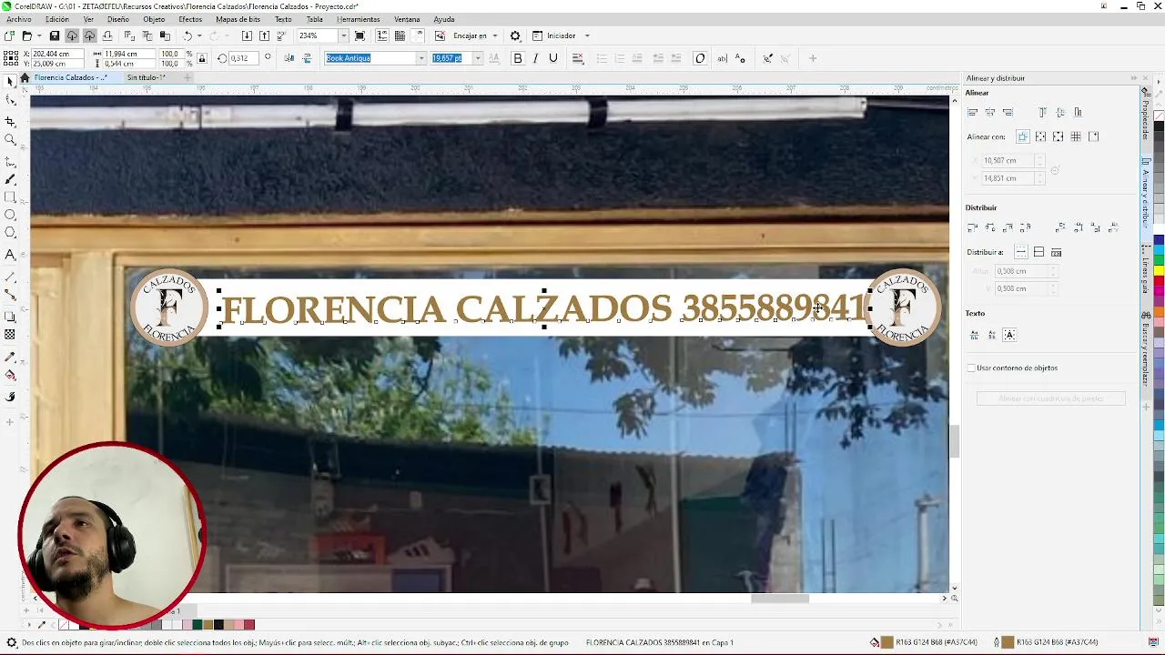The image size is (1165, 655).
Task: Select the Drop Shadow tool
Action: pos(10,317)
